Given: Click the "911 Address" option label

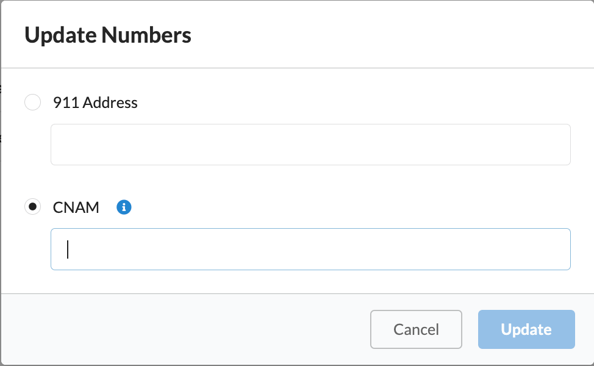Looking at the screenshot, I should [x=95, y=102].
